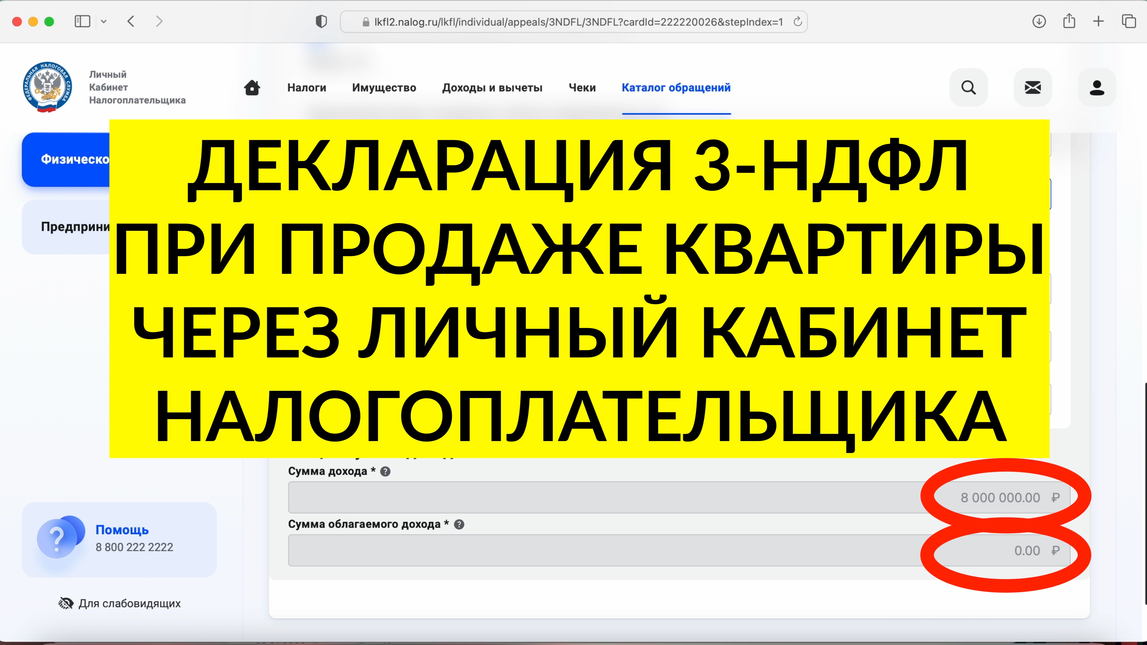Open messages envelope icon
The image size is (1147, 645).
pos(1033,88)
